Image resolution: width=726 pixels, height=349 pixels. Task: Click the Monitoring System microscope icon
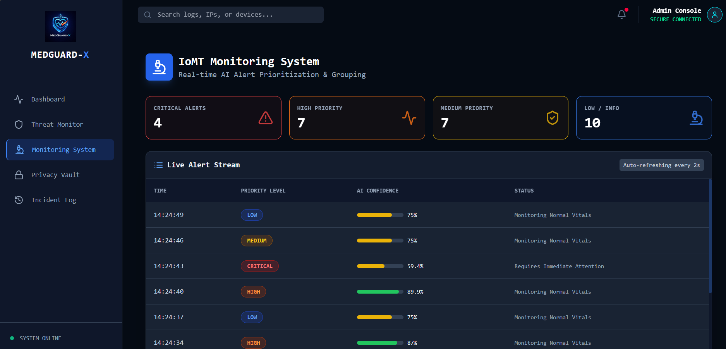(x=19, y=150)
